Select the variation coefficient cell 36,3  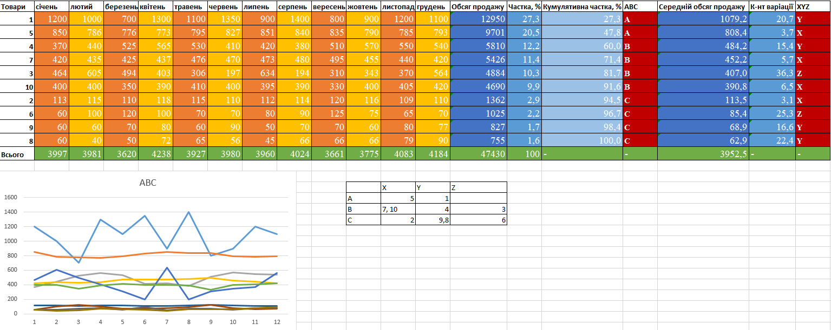click(772, 73)
